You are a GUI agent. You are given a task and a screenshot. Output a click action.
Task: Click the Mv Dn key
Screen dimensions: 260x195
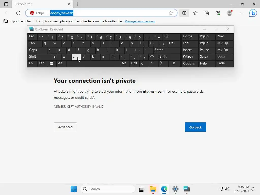(x=224, y=50)
